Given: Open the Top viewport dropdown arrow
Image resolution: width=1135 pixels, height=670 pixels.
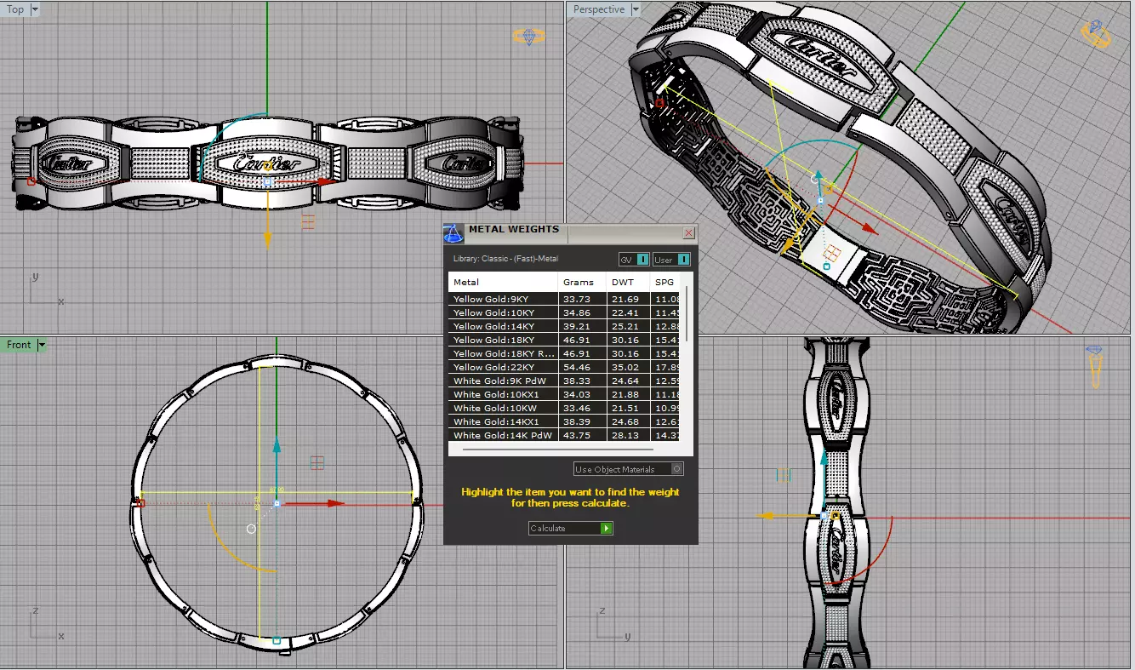Looking at the screenshot, I should coord(34,10).
